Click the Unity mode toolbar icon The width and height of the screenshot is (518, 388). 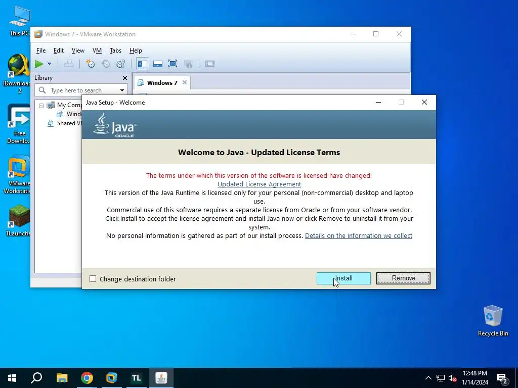[188, 64]
